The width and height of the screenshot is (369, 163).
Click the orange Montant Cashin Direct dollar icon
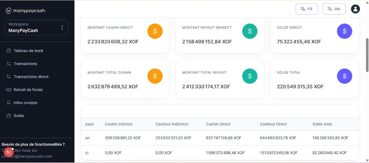155,31
